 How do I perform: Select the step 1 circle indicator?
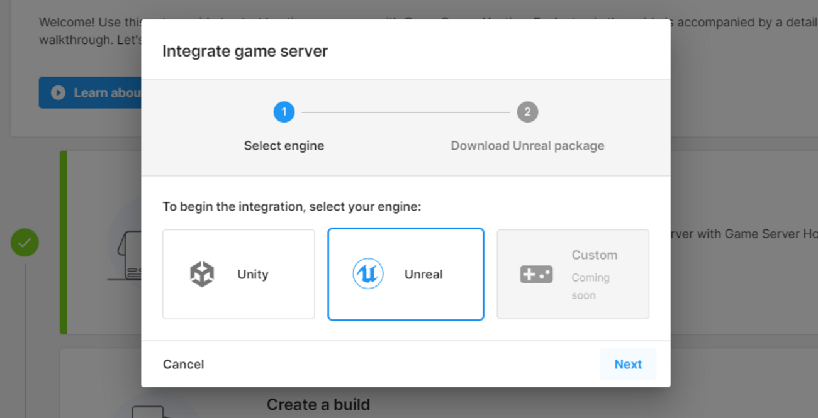click(284, 113)
